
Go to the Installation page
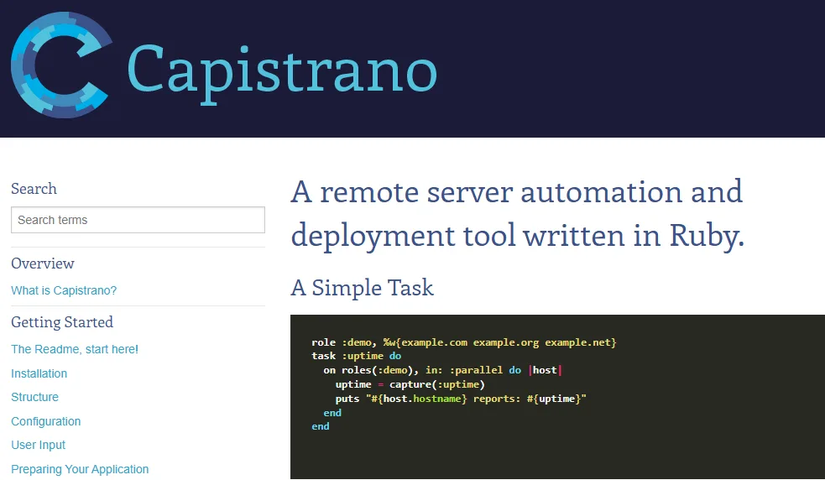coord(39,373)
